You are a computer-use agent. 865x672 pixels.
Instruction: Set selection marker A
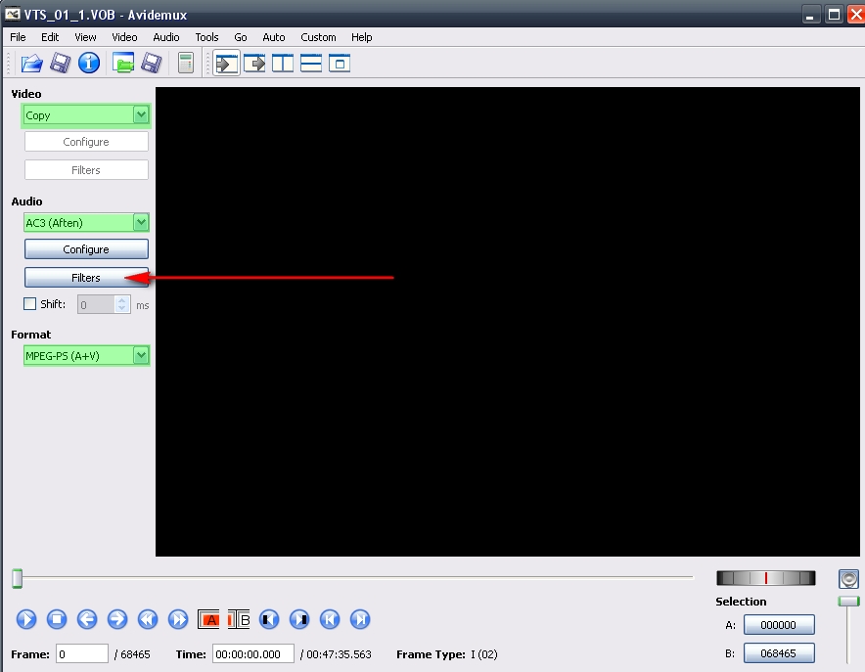[208, 619]
